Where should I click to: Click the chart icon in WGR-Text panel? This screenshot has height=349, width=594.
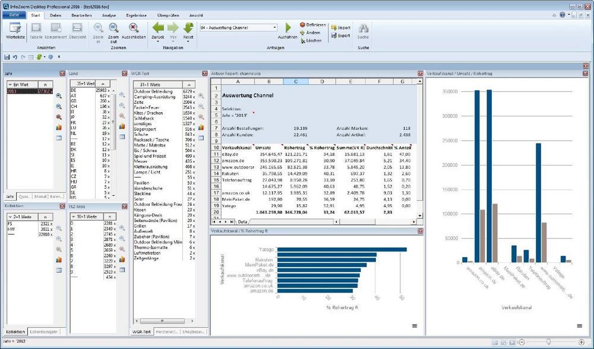tap(201, 128)
